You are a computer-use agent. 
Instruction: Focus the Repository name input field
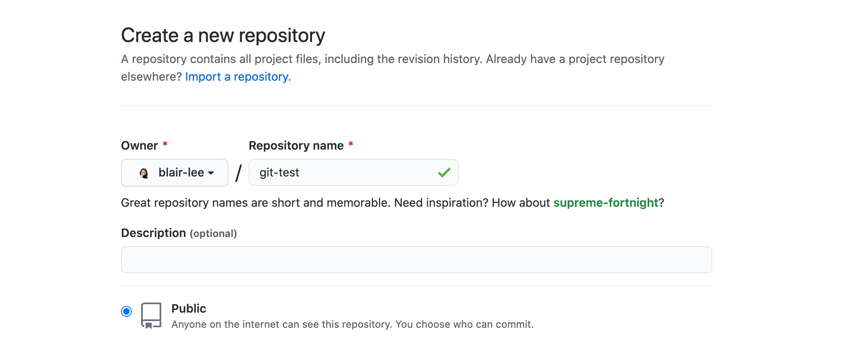click(x=344, y=173)
